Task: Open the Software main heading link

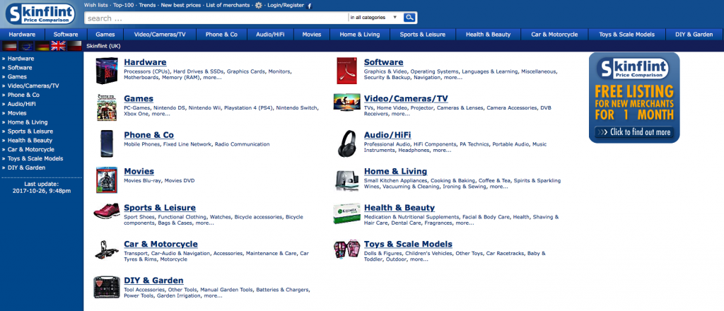Action: click(383, 62)
